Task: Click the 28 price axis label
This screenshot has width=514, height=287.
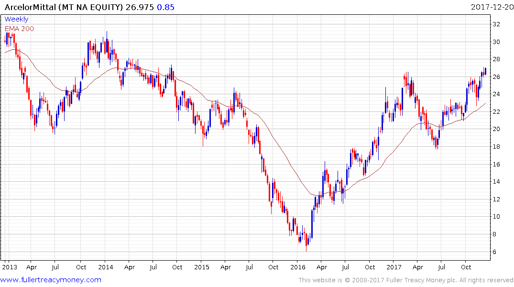Action: pyautogui.click(x=496, y=59)
